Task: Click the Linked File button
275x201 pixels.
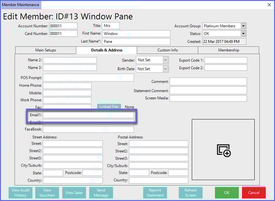Action: pos(109,107)
